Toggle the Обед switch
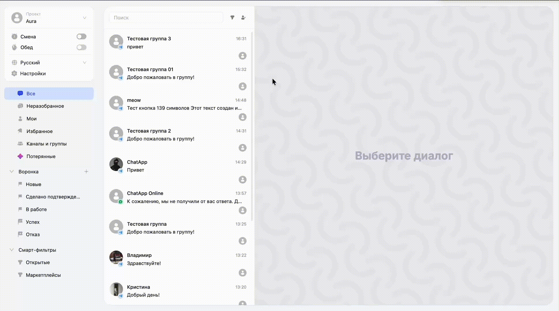The width and height of the screenshot is (559, 311). point(81,47)
